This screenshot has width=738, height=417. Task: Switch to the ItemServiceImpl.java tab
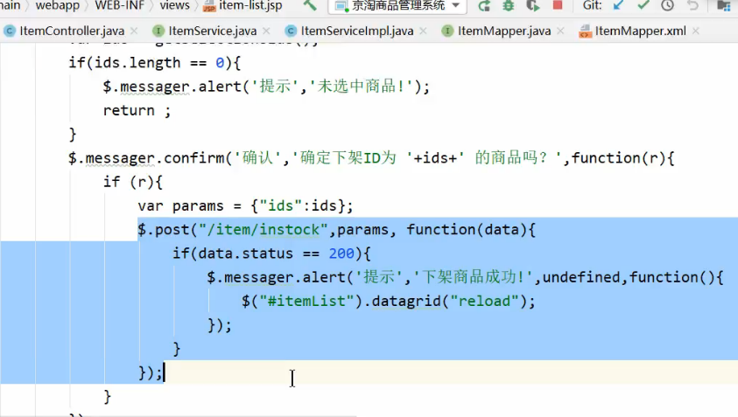tap(357, 31)
